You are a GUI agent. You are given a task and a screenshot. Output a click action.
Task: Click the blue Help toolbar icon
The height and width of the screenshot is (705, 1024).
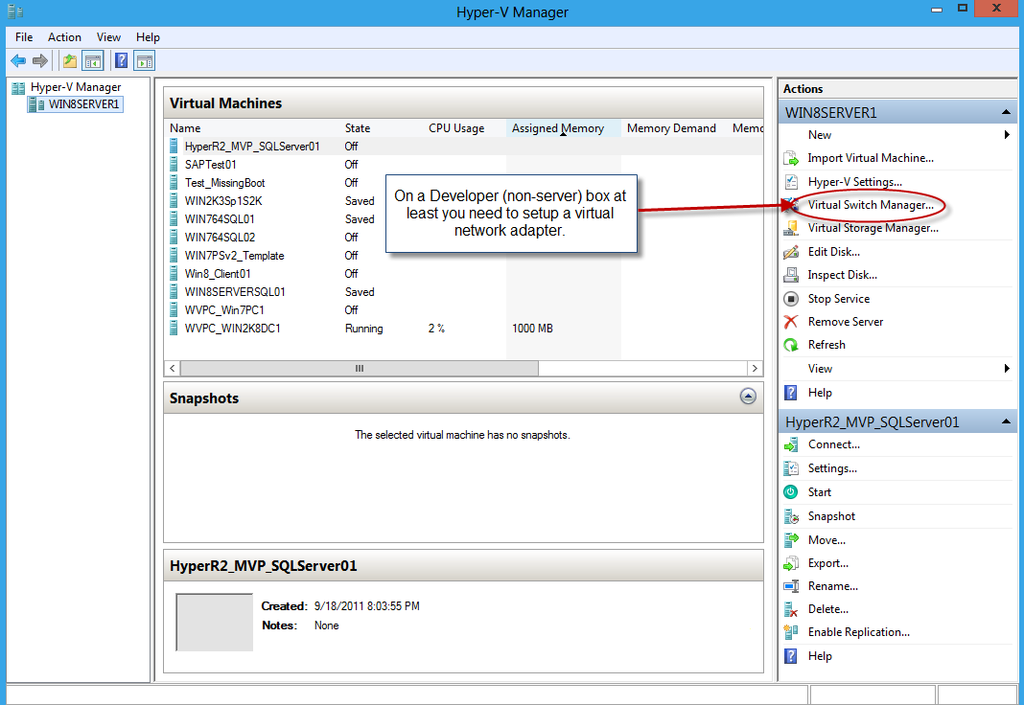pyautogui.click(x=121, y=61)
